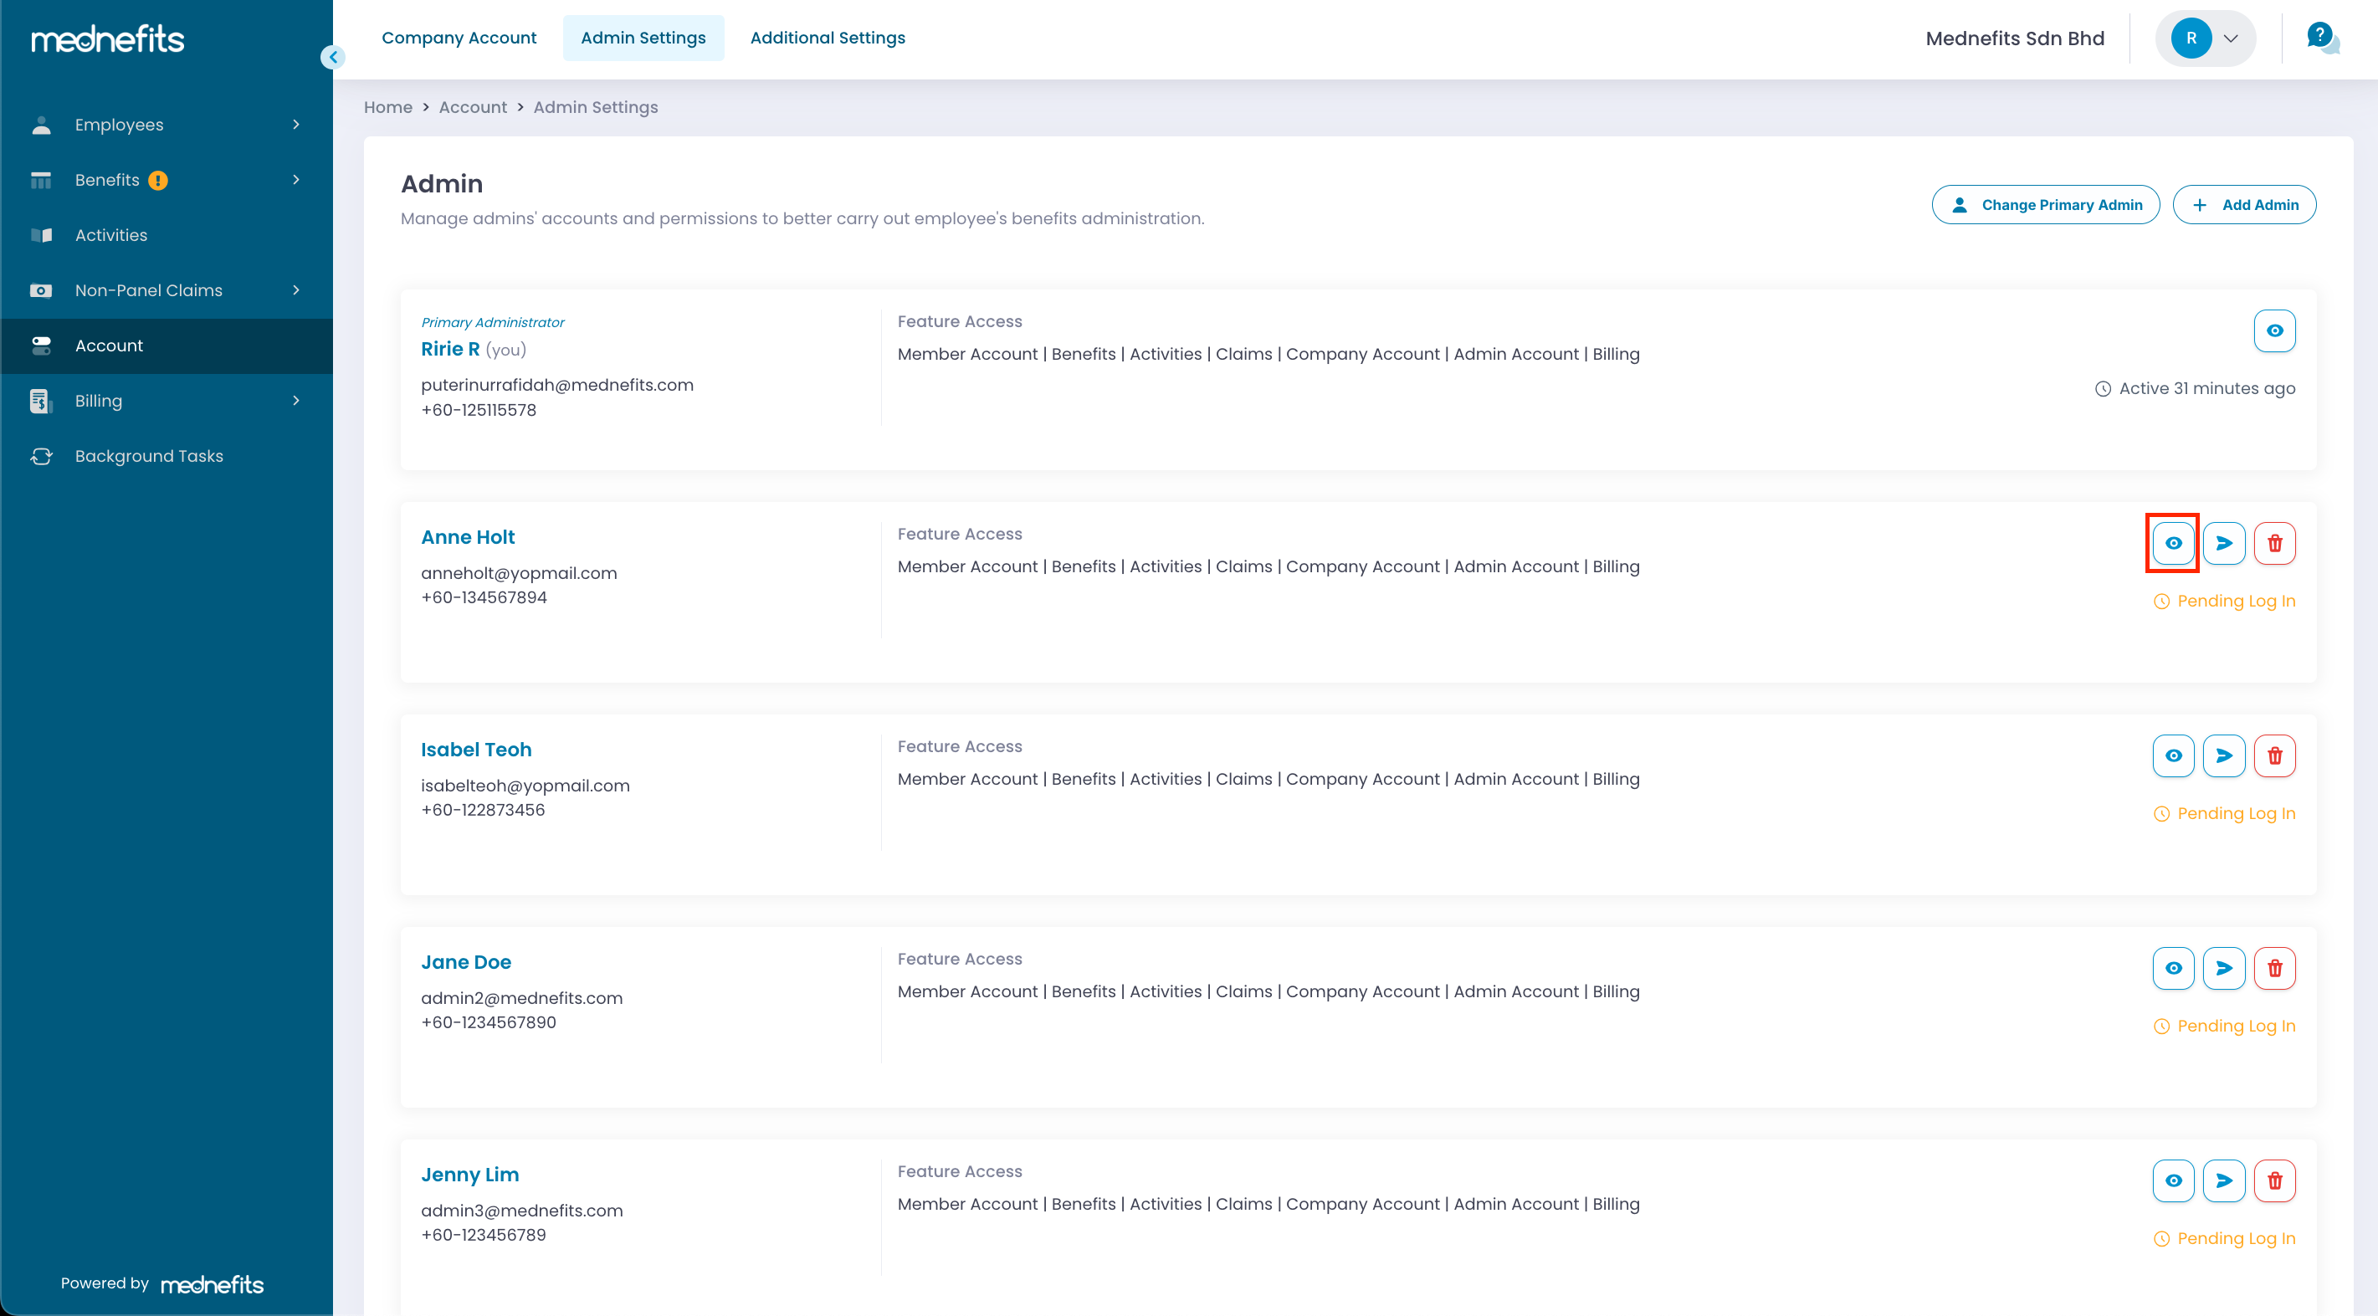The height and width of the screenshot is (1316, 2378).
Task: Resend invite to Anne Holt
Action: [2224, 543]
